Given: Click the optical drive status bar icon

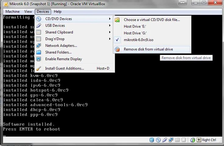Looking at the screenshot, I should click(158, 140).
